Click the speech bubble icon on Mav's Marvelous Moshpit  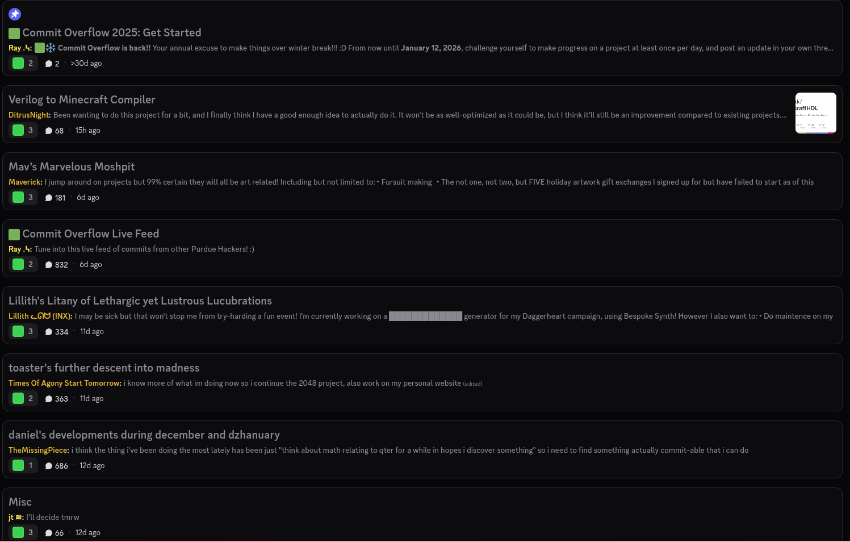pyautogui.click(x=48, y=197)
